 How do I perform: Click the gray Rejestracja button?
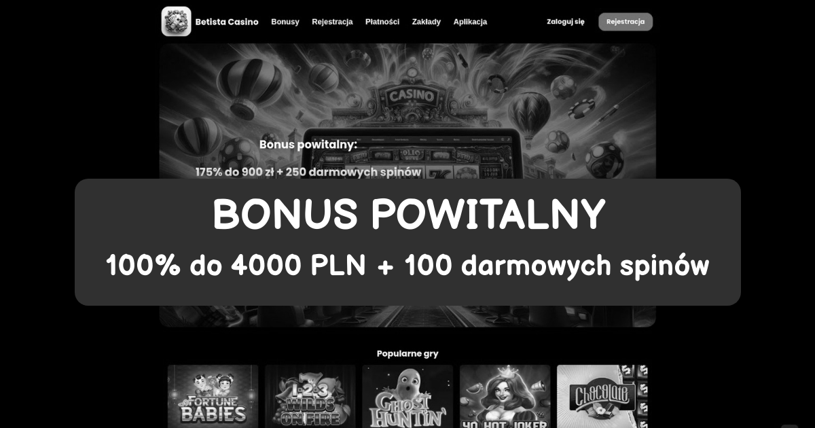(626, 22)
